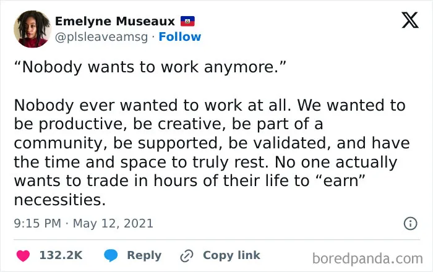This screenshot has width=433, height=272.
Task: Visit the boredpanda.com watermark
Action: pyautogui.click(x=367, y=259)
